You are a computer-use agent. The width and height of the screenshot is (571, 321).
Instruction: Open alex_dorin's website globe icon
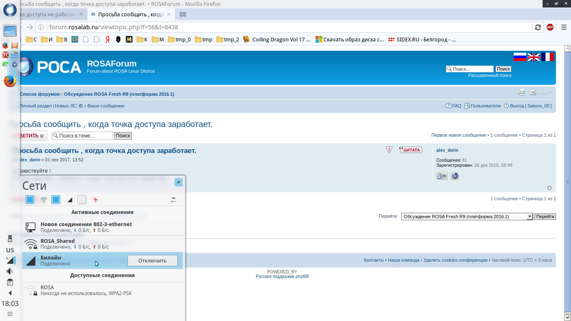(455, 176)
